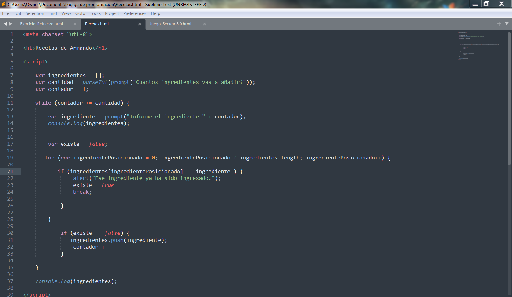Viewport: 512px width, 297px height.
Task: Open the Help menu
Action: (155, 13)
